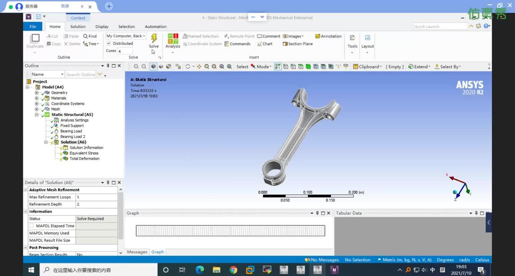The height and width of the screenshot is (276, 515).
Task: Click the Quick Launch search box
Action: coord(441,26)
